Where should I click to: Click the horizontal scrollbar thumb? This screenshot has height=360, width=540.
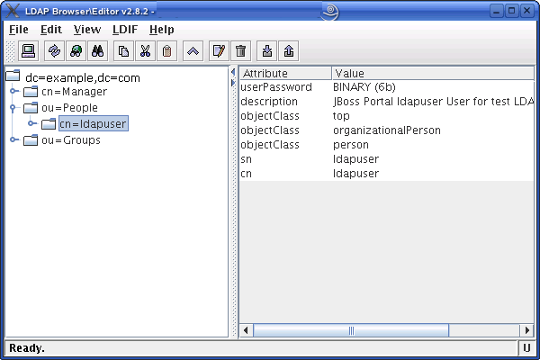[351, 330]
